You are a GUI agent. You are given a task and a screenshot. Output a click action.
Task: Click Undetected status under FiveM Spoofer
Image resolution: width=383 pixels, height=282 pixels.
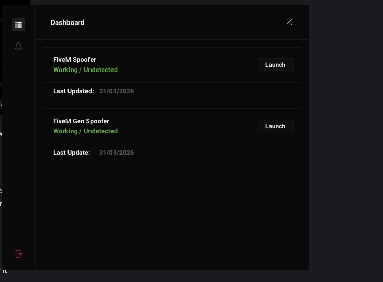101,70
